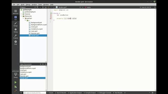Open the output panes selector arrows
Viewport: 168px width, 94px height.
pos(125,93)
